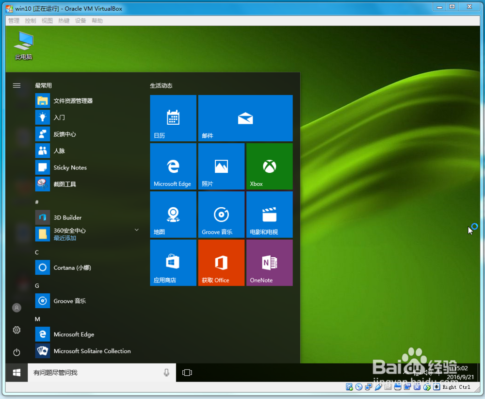Expand the Start menu hamburger navigation
Image resolution: width=485 pixels, height=399 pixels.
16,85
